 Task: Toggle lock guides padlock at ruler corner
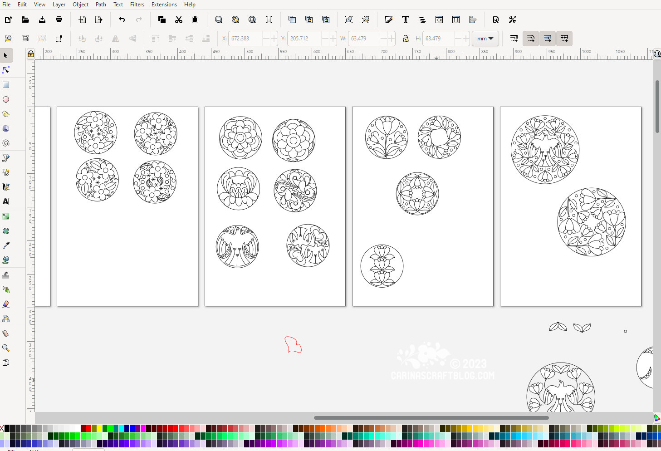[30, 54]
